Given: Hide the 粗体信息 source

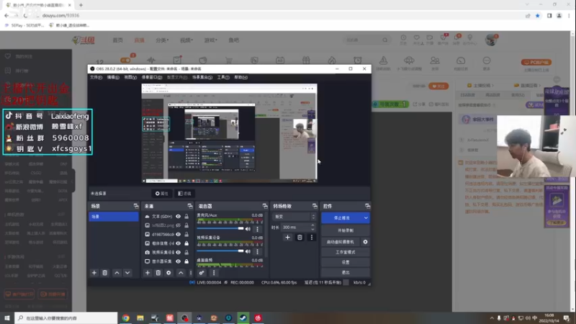Looking at the screenshot, I should (x=178, y=243).
